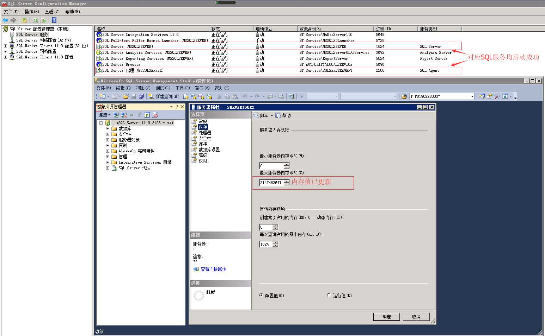Click the Analysis Services XMLA Query icon
The height and width of the screenshot is (336, 545).
click(x=209, y=96)
